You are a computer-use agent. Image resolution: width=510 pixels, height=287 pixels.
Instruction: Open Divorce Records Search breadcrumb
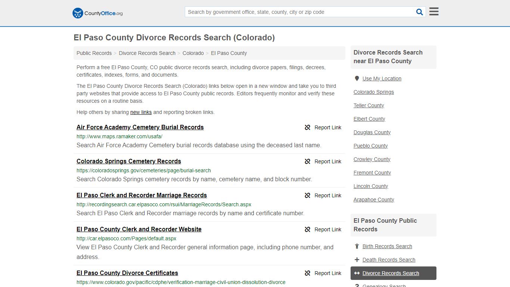point(147,53)
